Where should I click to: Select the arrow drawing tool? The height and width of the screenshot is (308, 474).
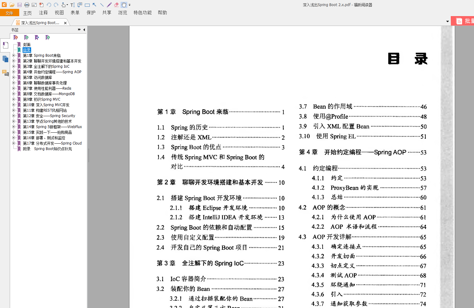(95, 5)
